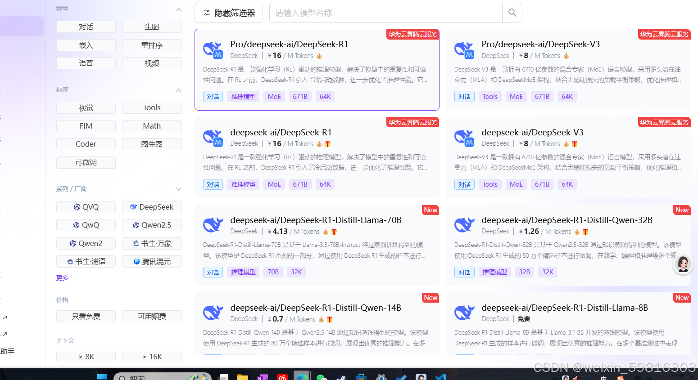This screenshot has width=698, height=380.
Task: Select the Tools tag filter
Action: pyautogui.click(x=152, y=108)
